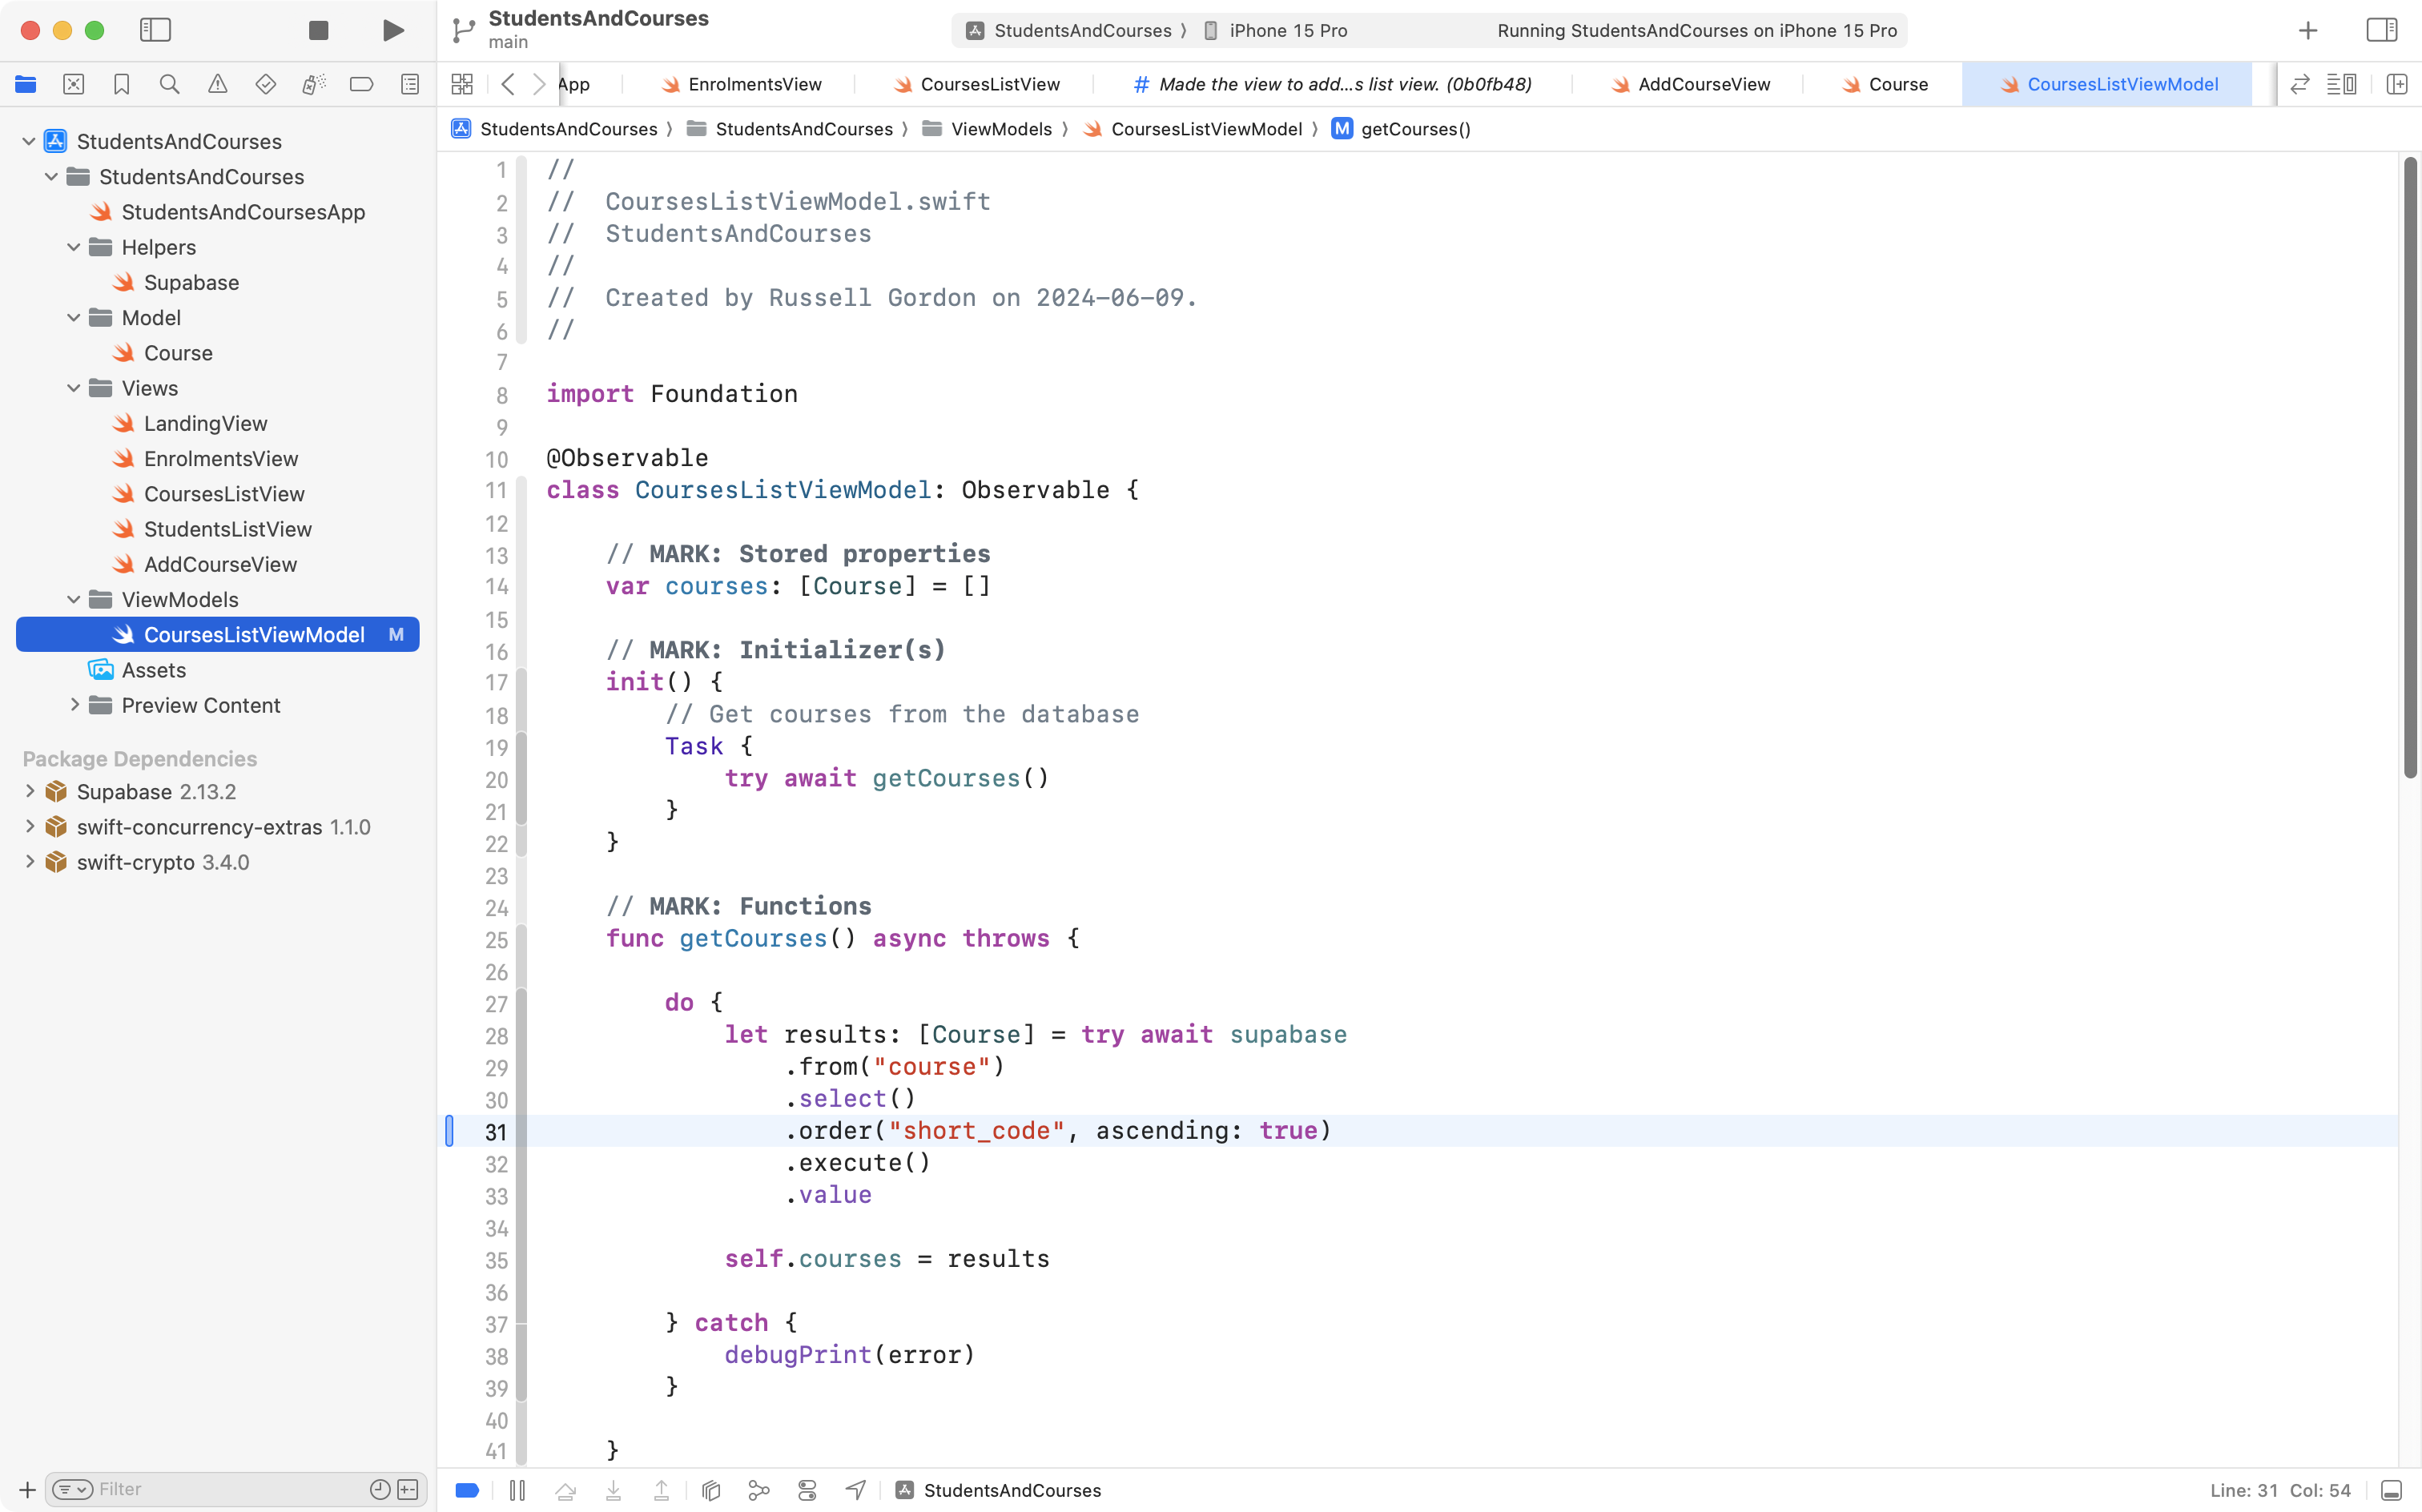The width and height of the screenshot is (2422, 1512).
Task: Step over the current line in the debug bar
Action: 565,1489
